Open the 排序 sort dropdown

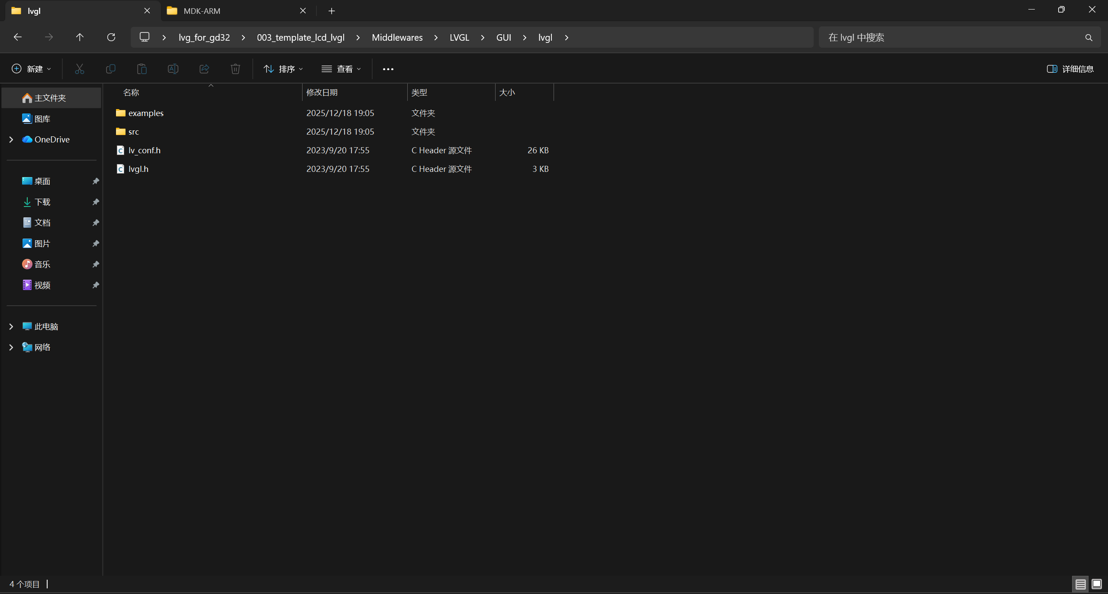click(283, 69)
